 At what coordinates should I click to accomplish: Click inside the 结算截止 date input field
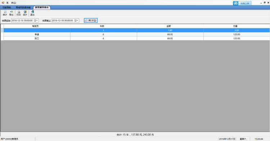63,21
